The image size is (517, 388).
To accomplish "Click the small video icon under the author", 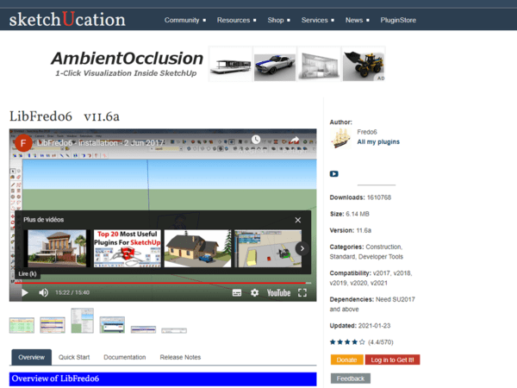I will (334, 173).
